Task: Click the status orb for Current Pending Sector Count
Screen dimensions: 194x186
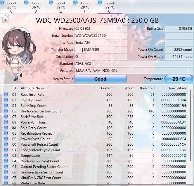Action: [x=6, y=167]
